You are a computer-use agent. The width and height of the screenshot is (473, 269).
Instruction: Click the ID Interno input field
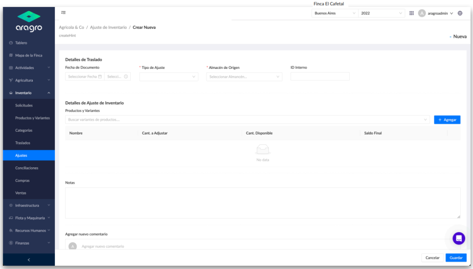[320, 76]
